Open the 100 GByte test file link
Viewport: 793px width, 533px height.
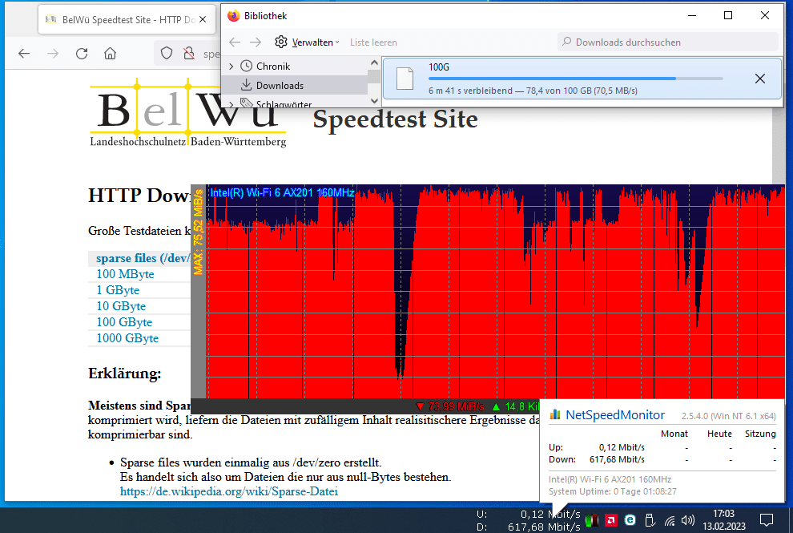tap(124, 322)
